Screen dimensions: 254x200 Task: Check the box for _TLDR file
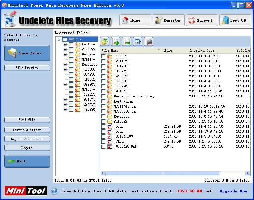(103, 141)
